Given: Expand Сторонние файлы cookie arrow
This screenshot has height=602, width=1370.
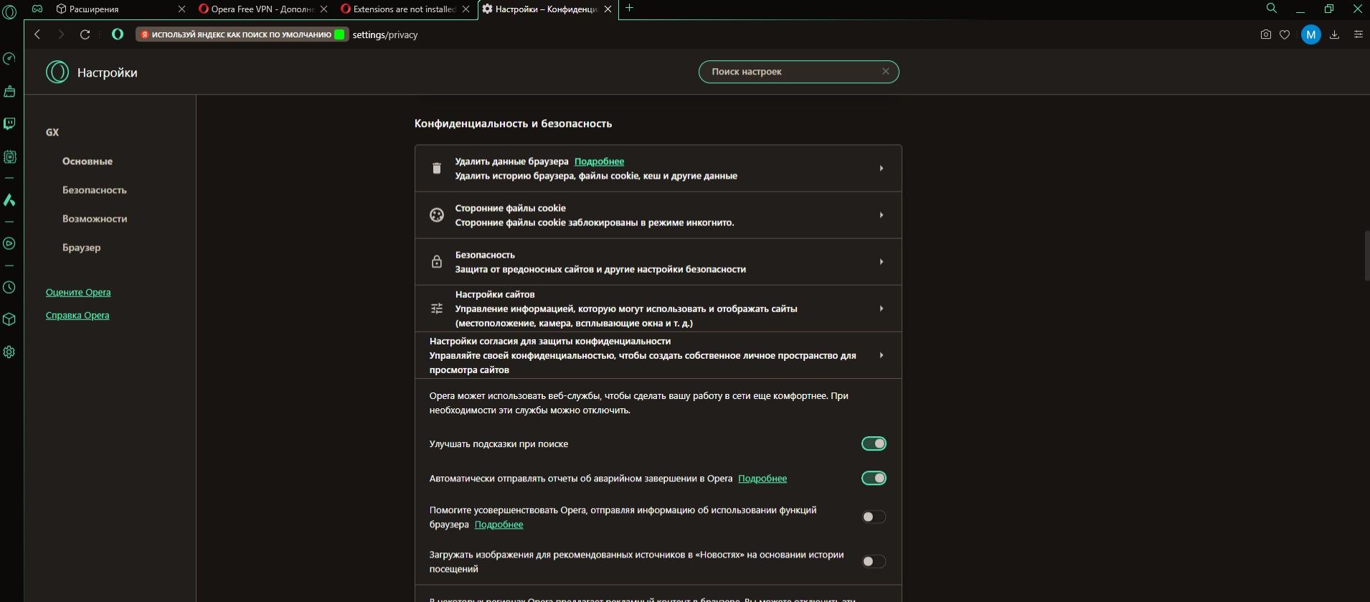Looking at the screenshot, I should pos(881,215).
